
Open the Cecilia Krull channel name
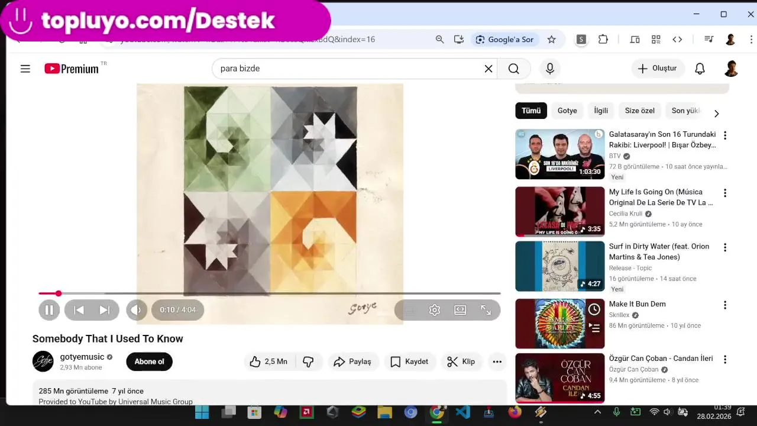(x=626, y=214)
